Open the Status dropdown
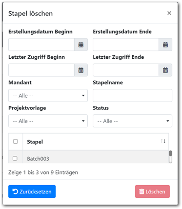Screen dimensions: 182x209 coord(132,121)
